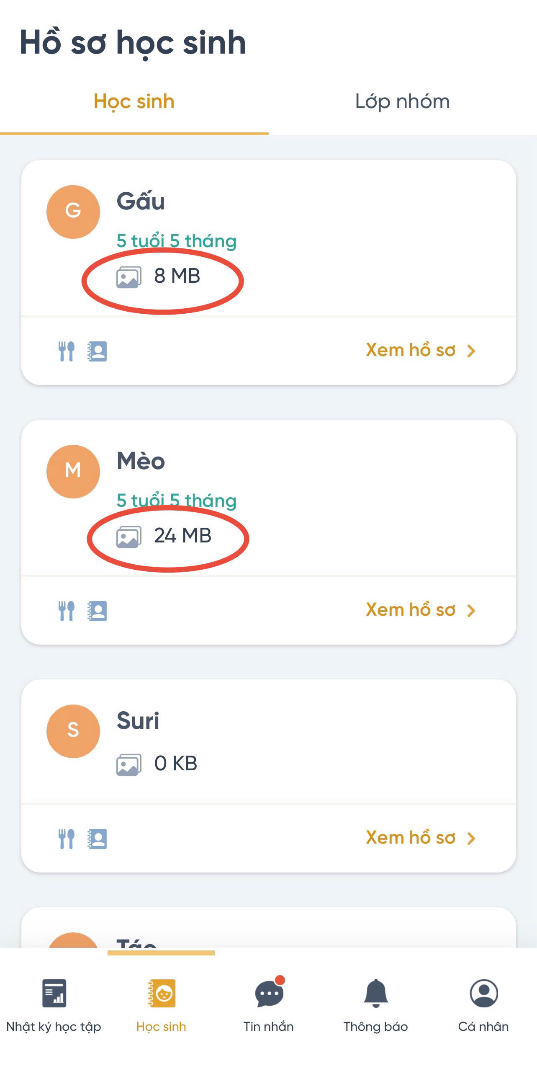This screenshot has height=1074, width=537.
Task: Tap photo storage icon next to 0 KB
Action: [128, 764]
